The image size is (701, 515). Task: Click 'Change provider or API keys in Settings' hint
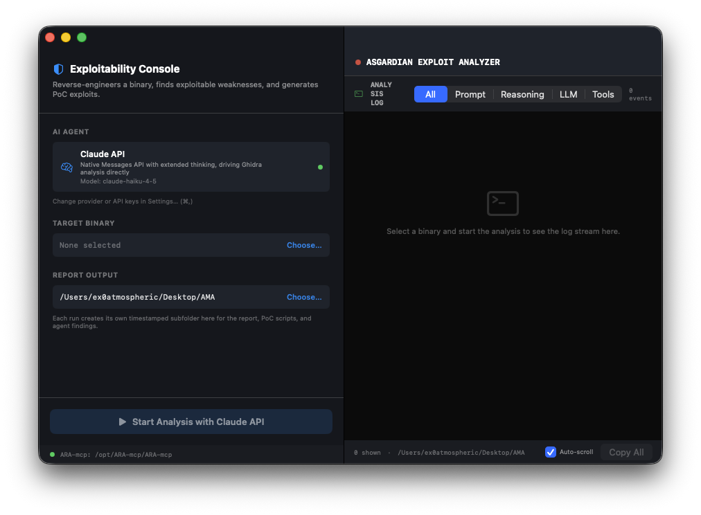pos(123,201)
